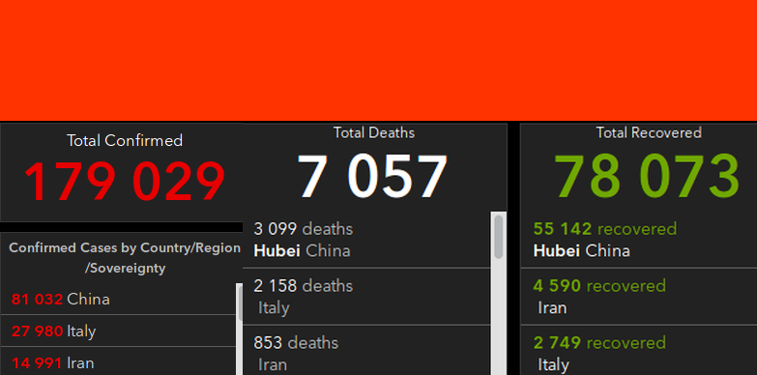Click the Total Recovered 78 073 number
The image size is (757, 375).
pos(647,176)
